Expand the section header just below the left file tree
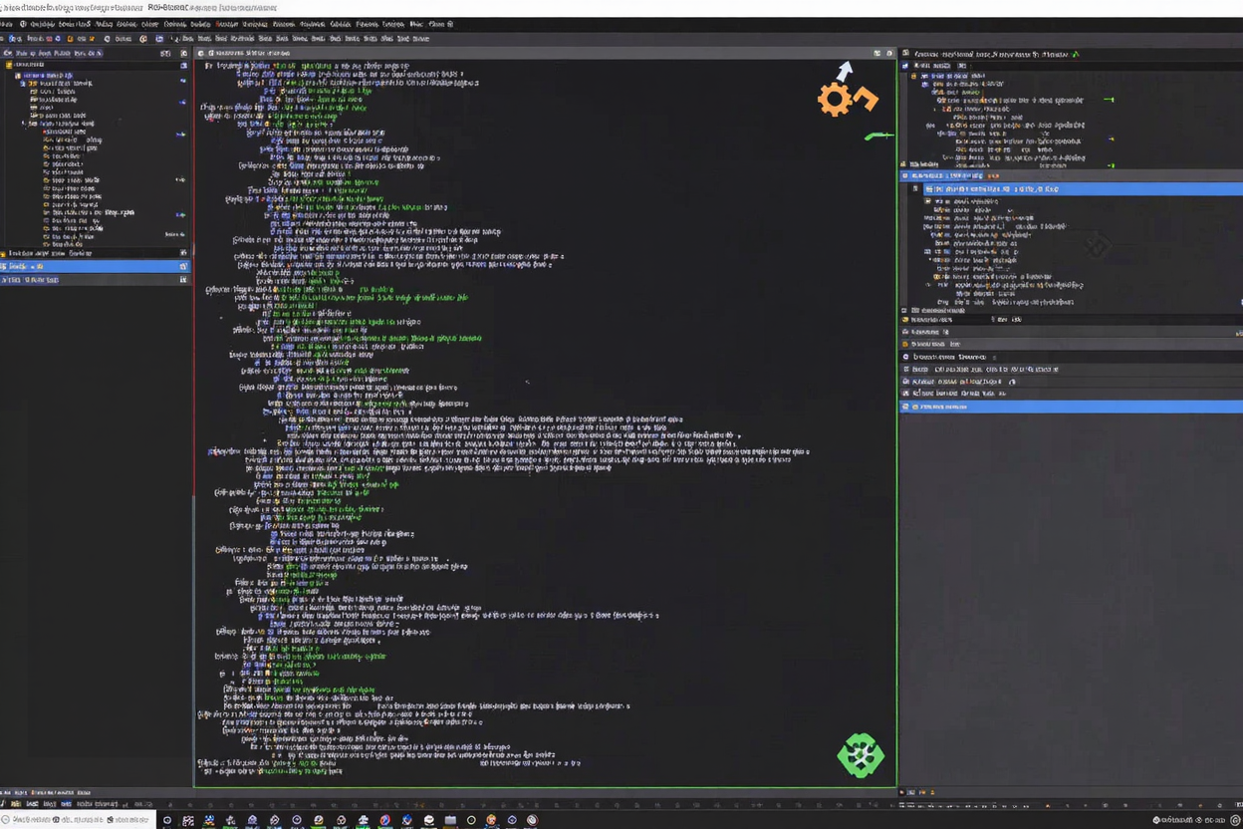 4,253
